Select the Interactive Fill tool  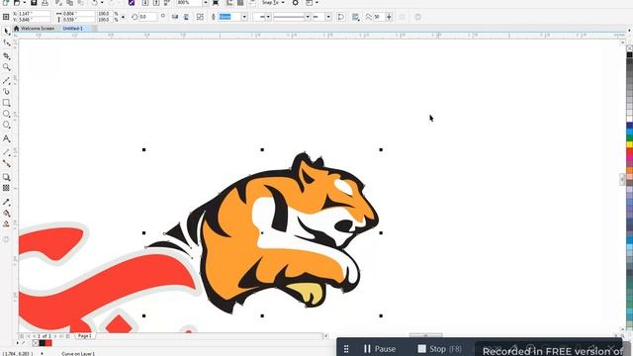[x=6, y=214]
